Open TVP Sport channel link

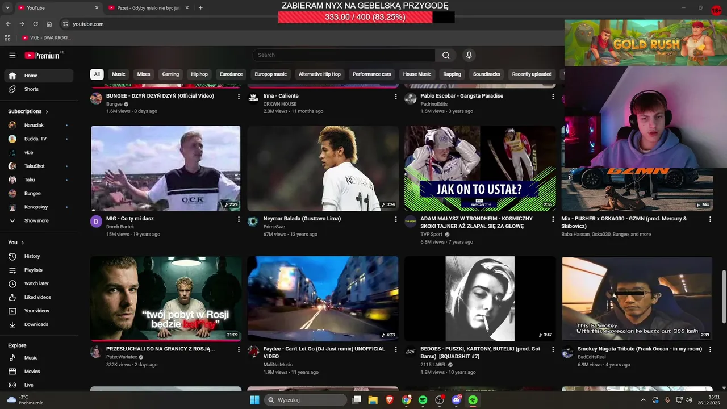pyautogui.click(x=431, y=234)
